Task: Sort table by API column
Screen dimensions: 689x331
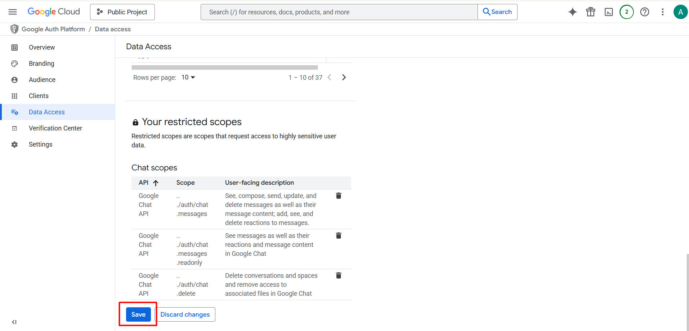Action: pos(148,183)
